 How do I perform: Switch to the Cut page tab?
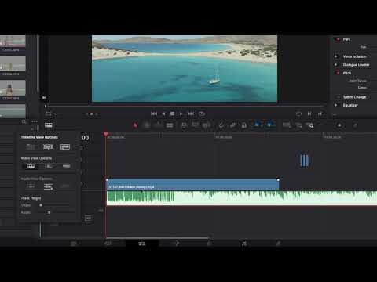click(x=108, y=244)
